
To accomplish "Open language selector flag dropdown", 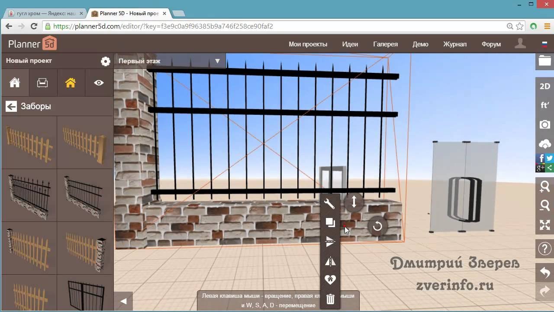I will pyautogui.click(x=544, y=44).
